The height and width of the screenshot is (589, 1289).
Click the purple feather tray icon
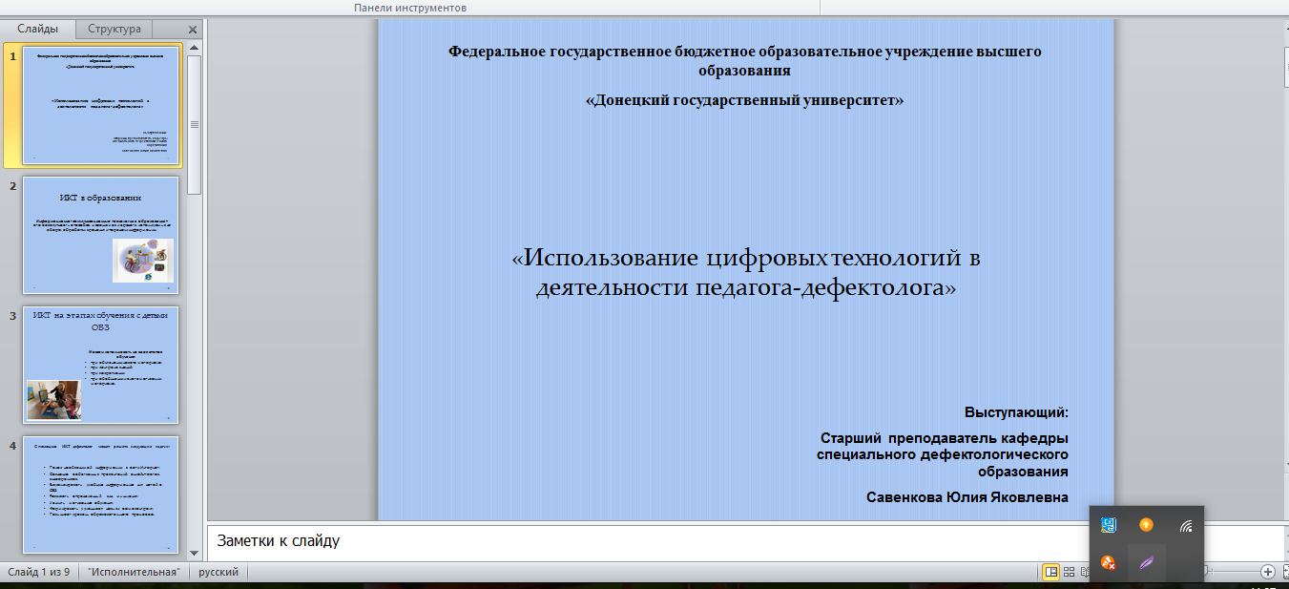1147,562
